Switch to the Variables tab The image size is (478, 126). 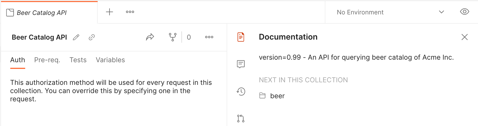tap(111, 60)
